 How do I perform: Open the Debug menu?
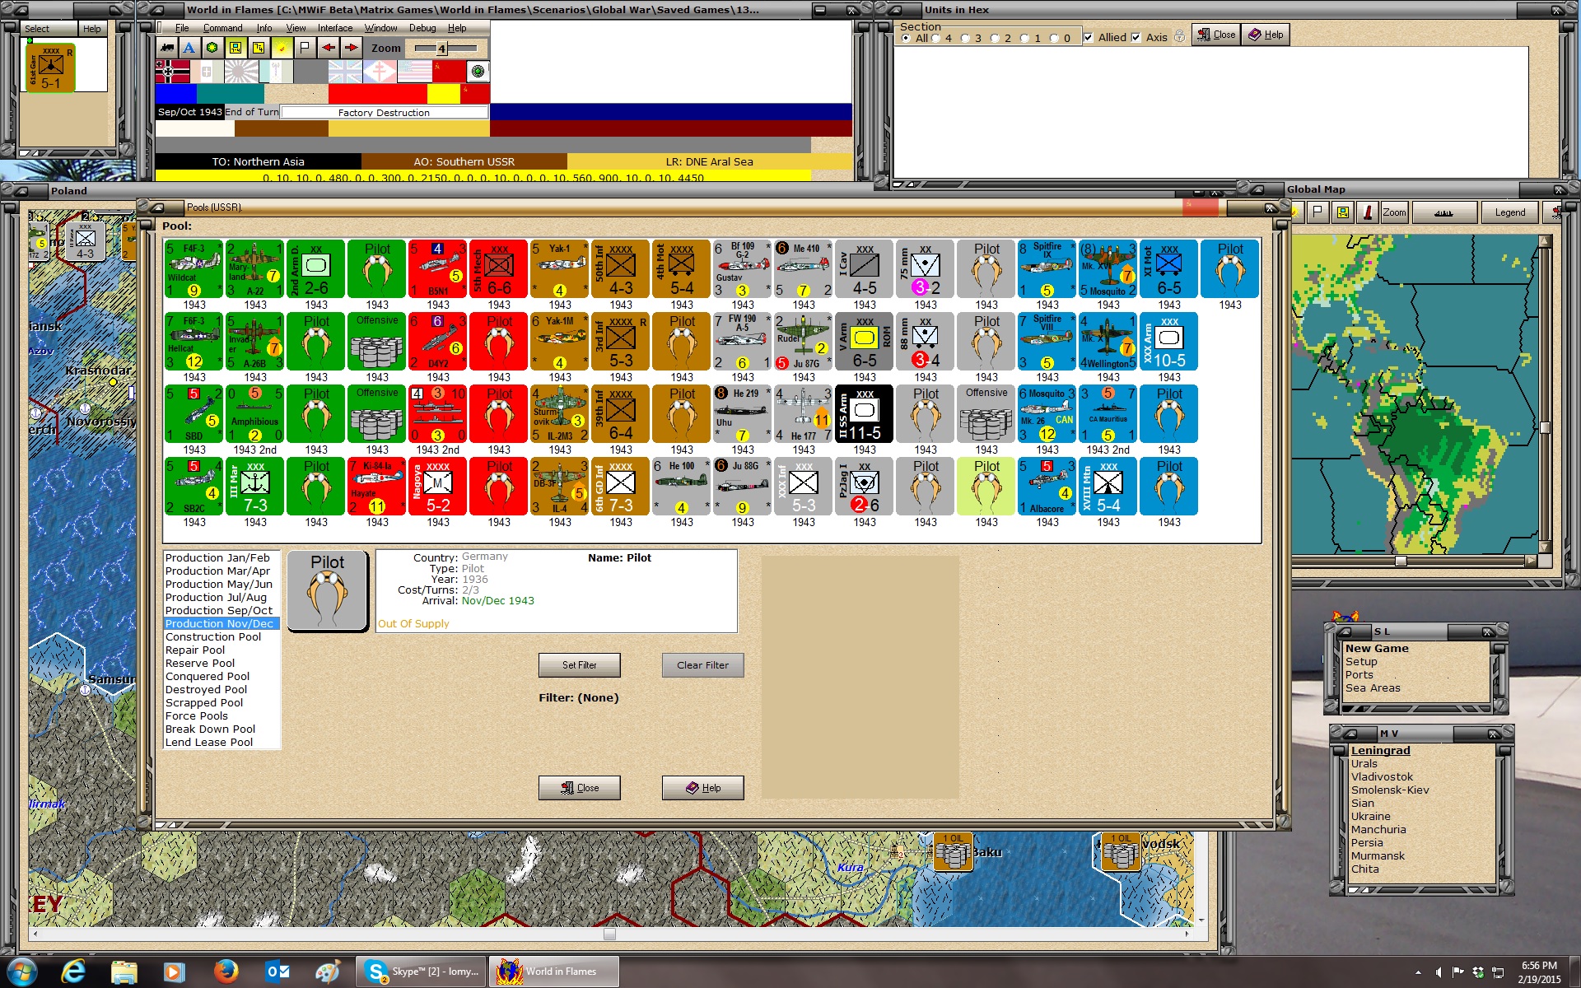tap(422, 28)
